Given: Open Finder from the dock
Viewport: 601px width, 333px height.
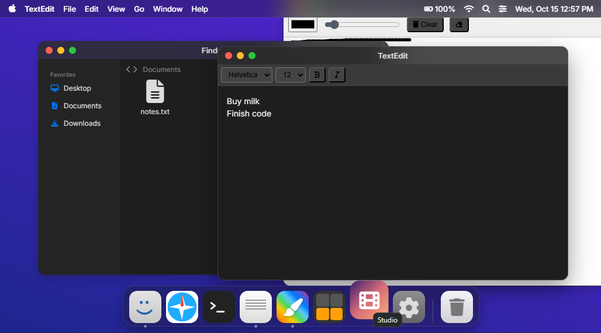Looking at the screenshot, I should [145, 307].
